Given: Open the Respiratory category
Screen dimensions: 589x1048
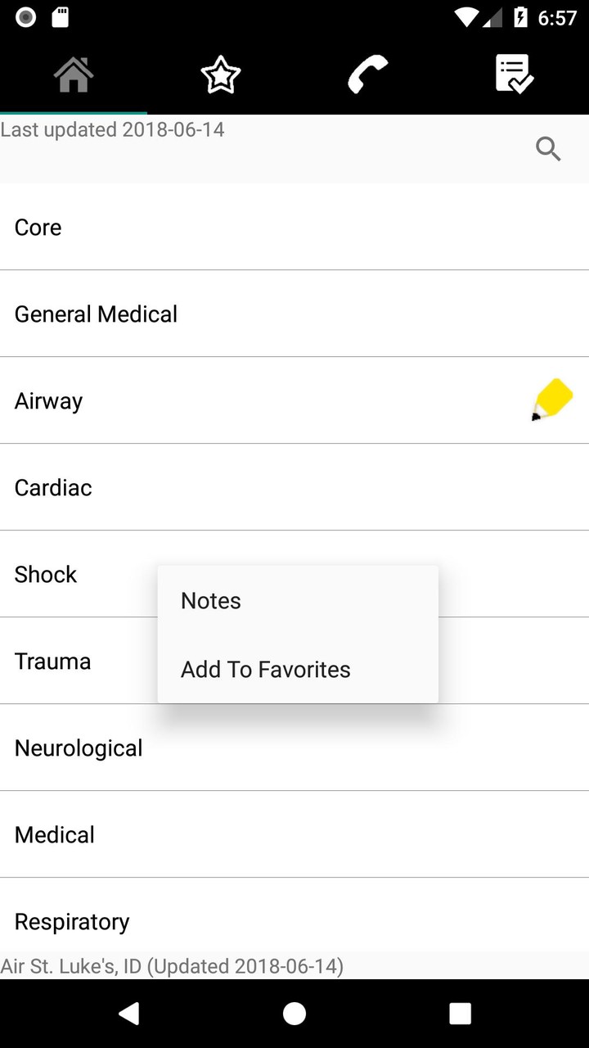Looking at the screenshot, I should [x=72, y=921].
